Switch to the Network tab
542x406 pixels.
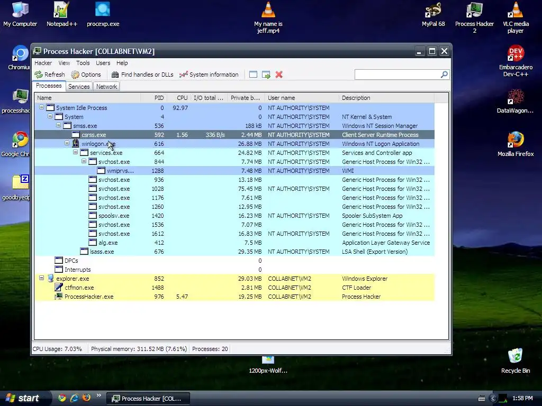[106, 87]
